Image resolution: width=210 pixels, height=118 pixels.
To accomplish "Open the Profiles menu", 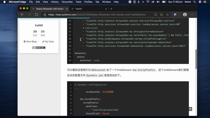I will tap(88, 2).
